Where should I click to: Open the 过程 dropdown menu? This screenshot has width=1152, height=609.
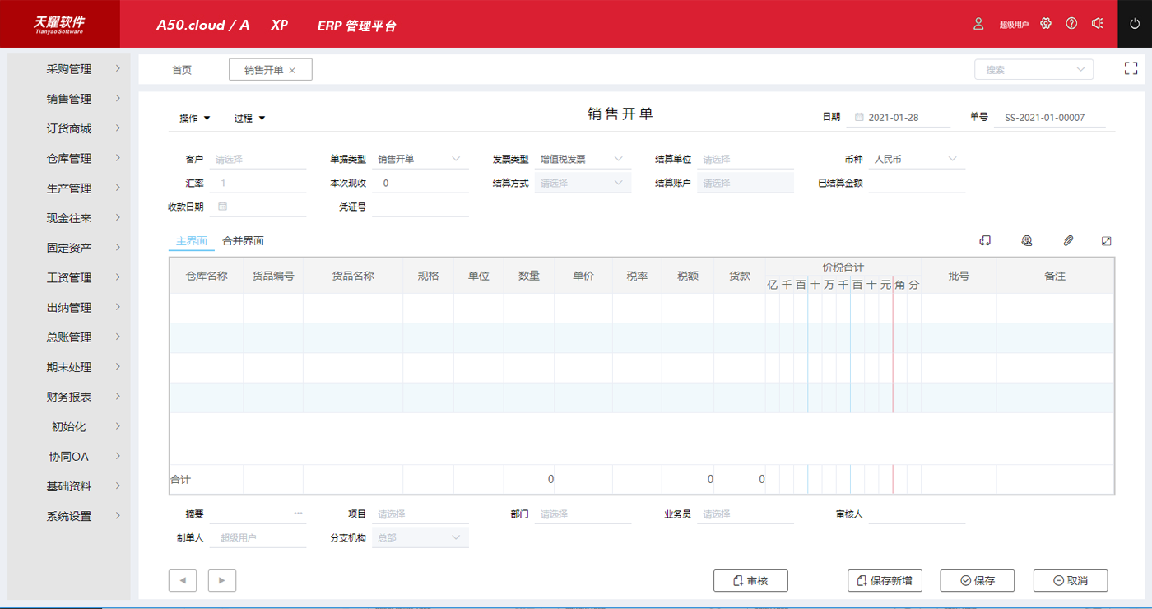tap(249, 119)
